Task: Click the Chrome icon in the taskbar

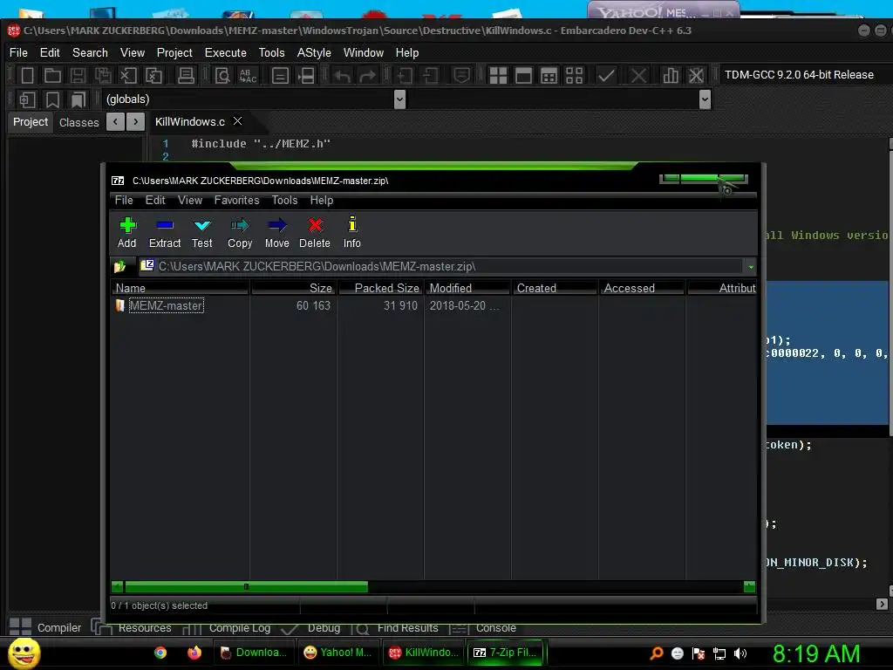Action: (x=160, y=653)
